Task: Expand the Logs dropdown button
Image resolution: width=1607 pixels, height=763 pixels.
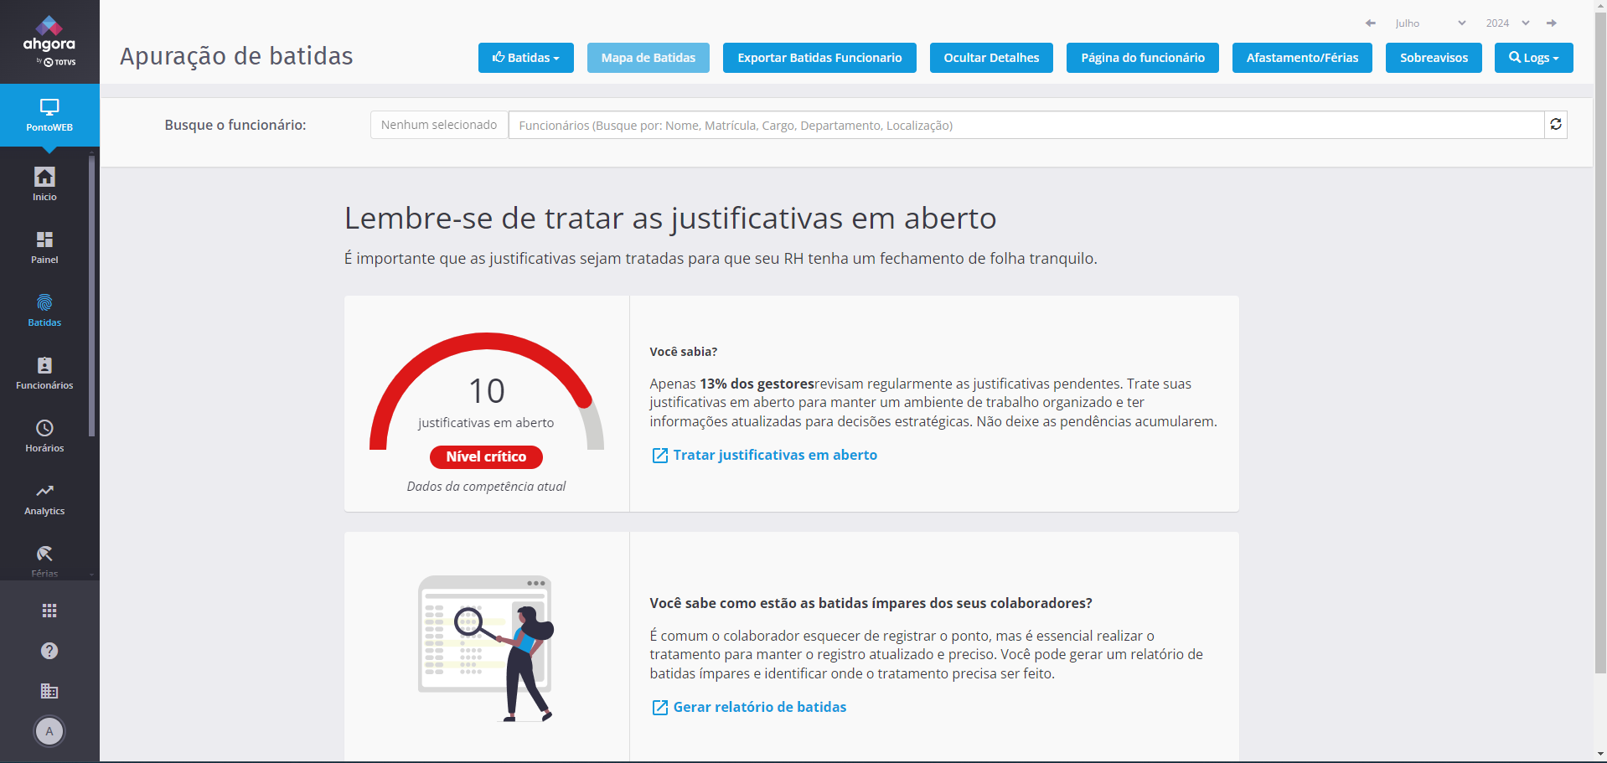Action: point(1533,58)
